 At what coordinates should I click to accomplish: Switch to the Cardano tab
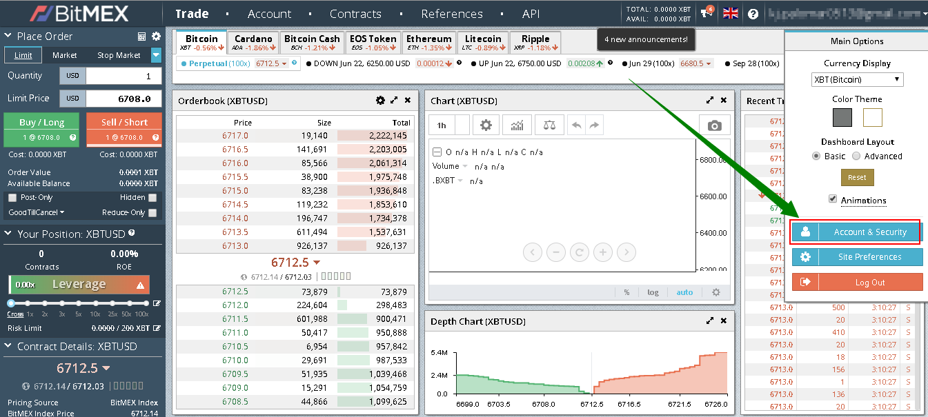tap(253, 43)
